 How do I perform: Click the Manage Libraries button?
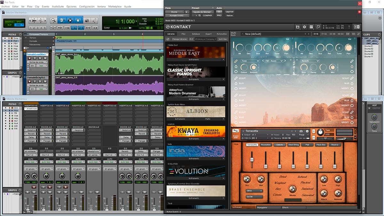click(x=180, y=39)
